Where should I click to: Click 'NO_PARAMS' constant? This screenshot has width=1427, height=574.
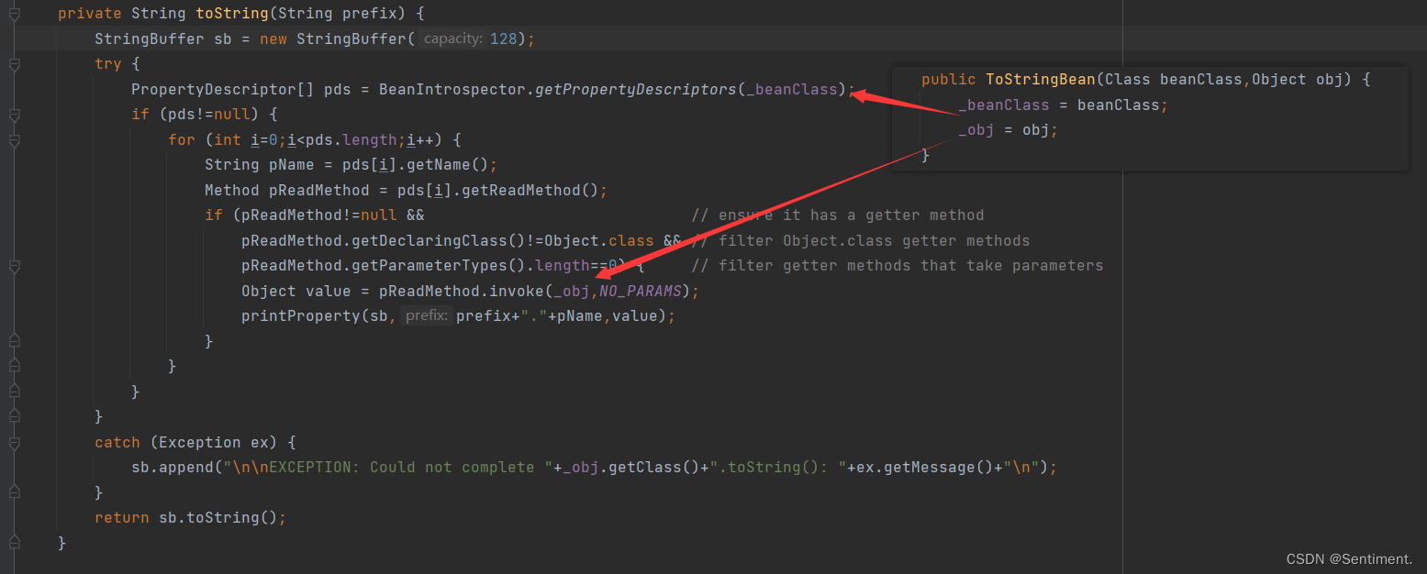[x=641, y=291]
